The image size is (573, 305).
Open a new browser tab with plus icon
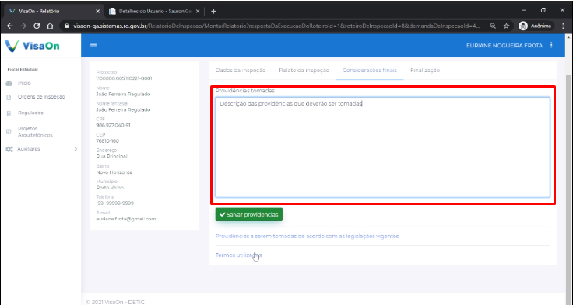click(x=214, y=12)
